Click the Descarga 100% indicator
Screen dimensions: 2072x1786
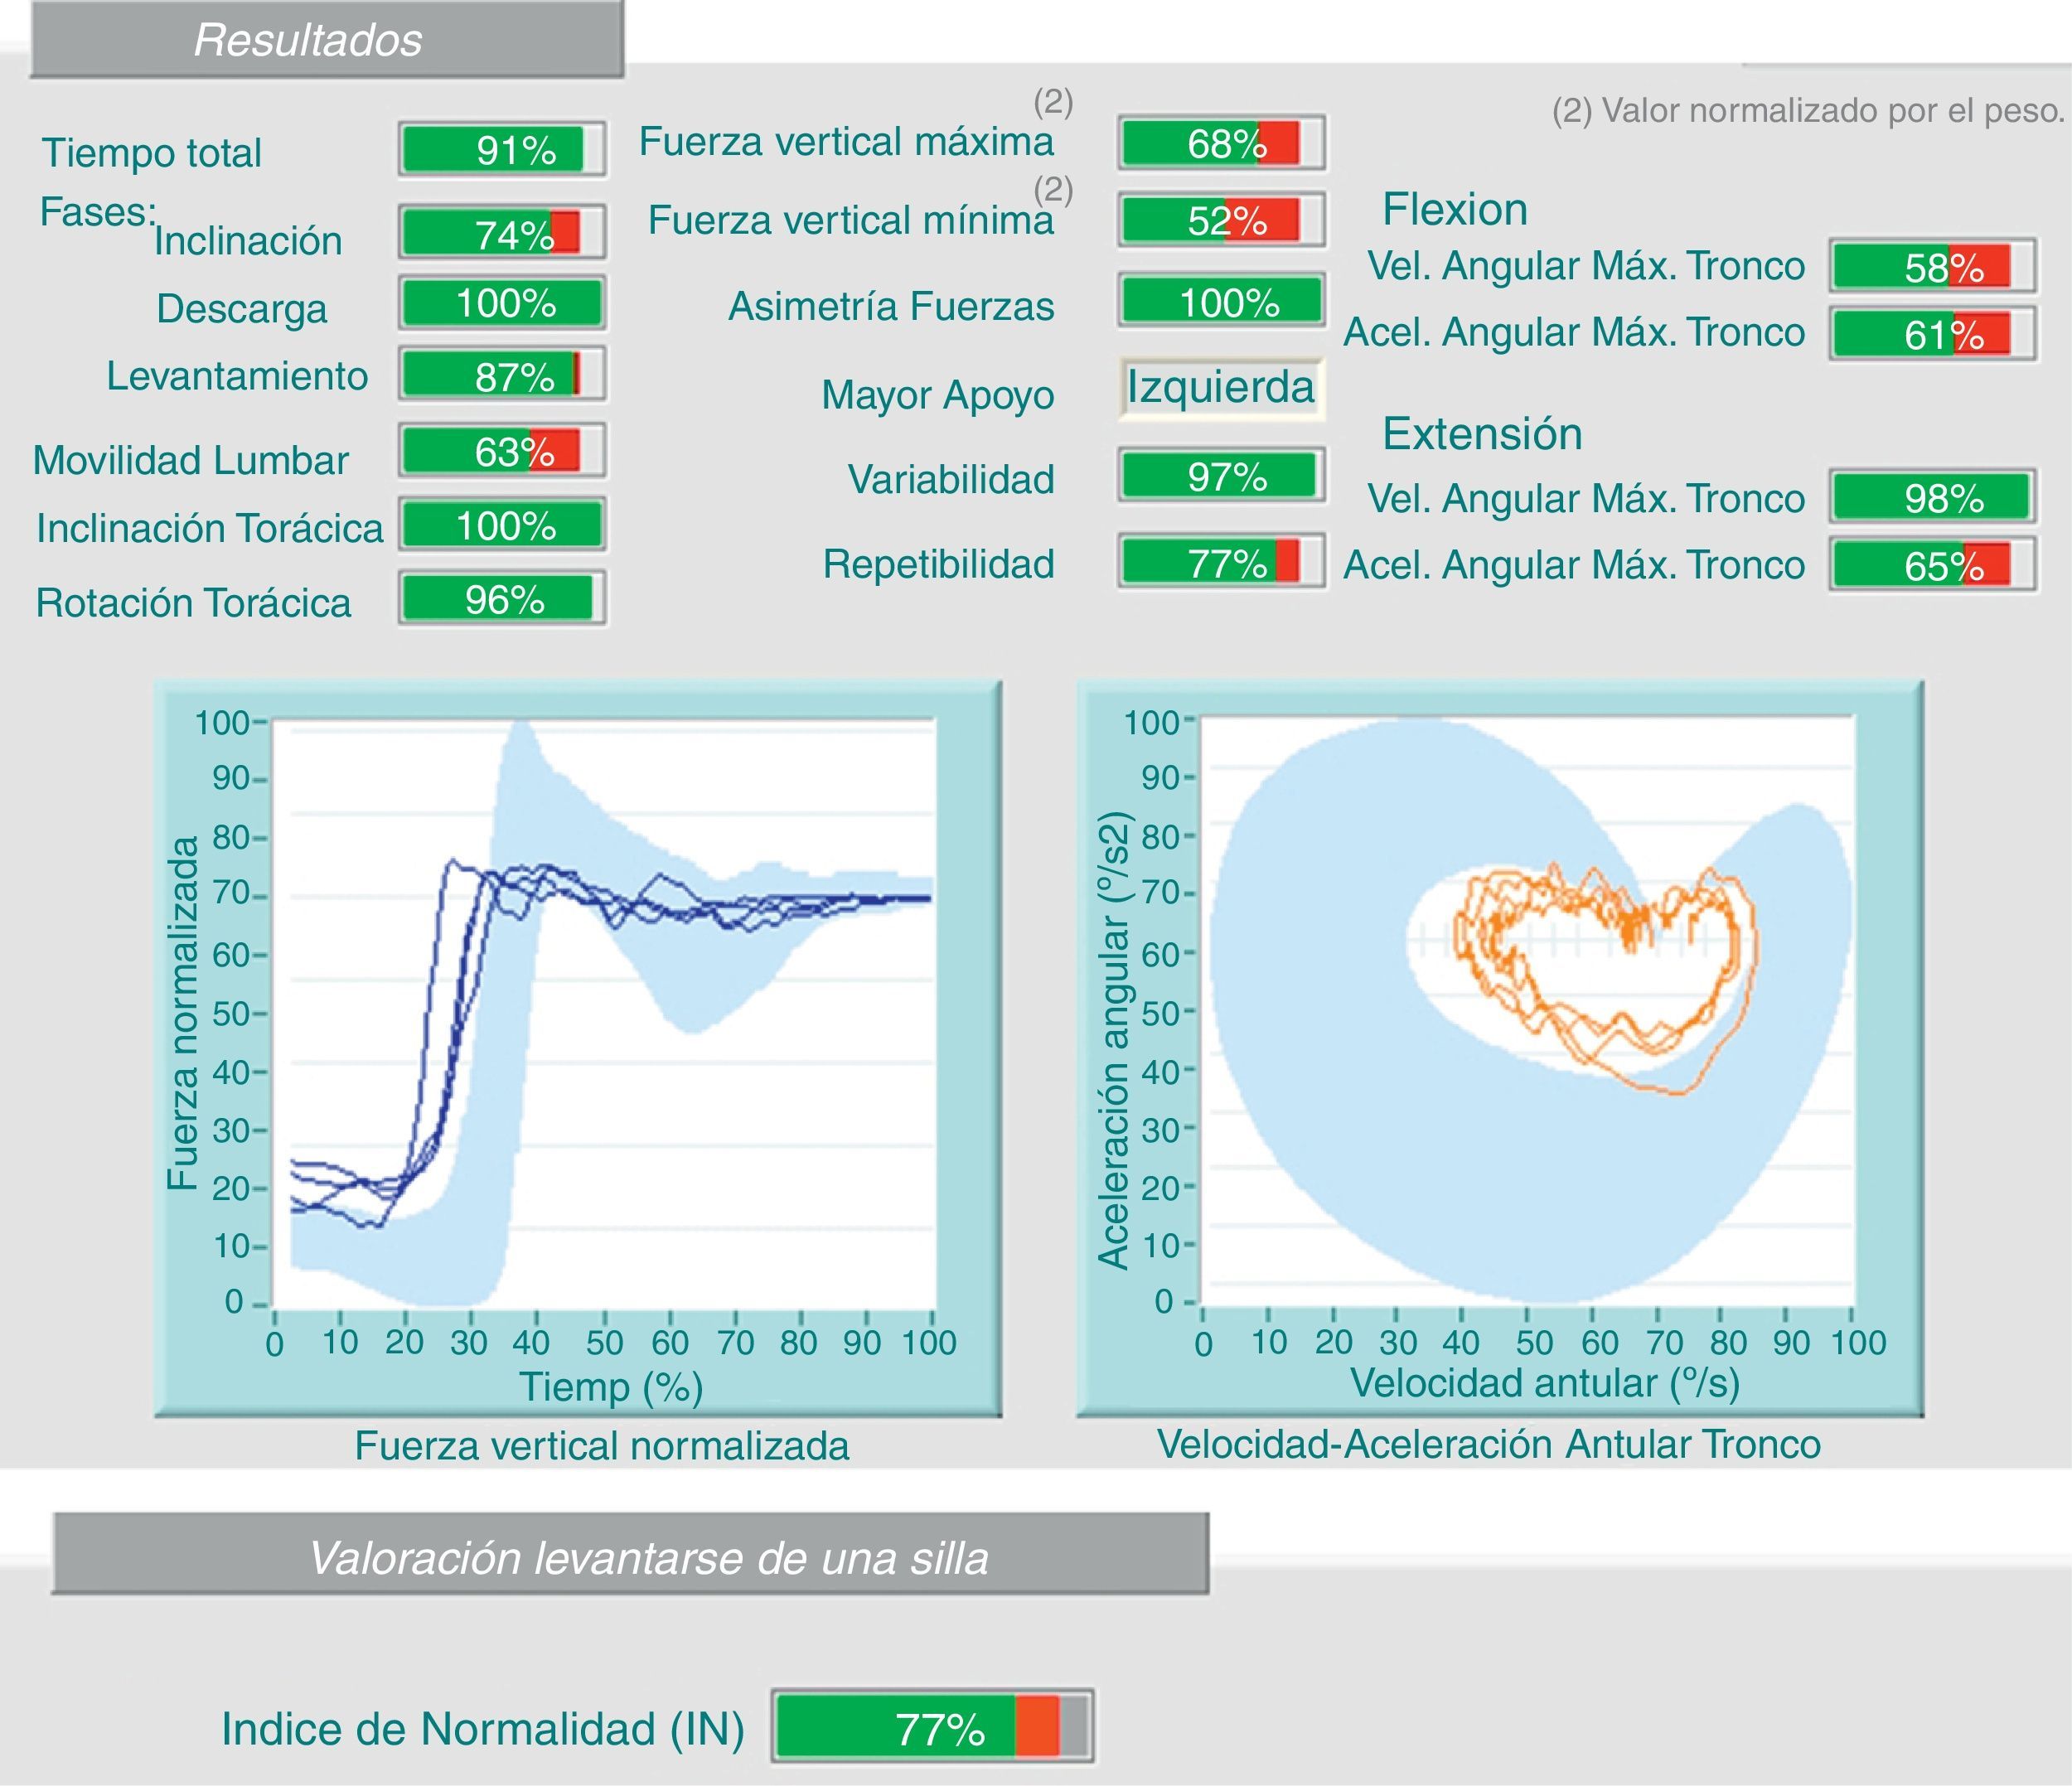click(x=502, y=303)
